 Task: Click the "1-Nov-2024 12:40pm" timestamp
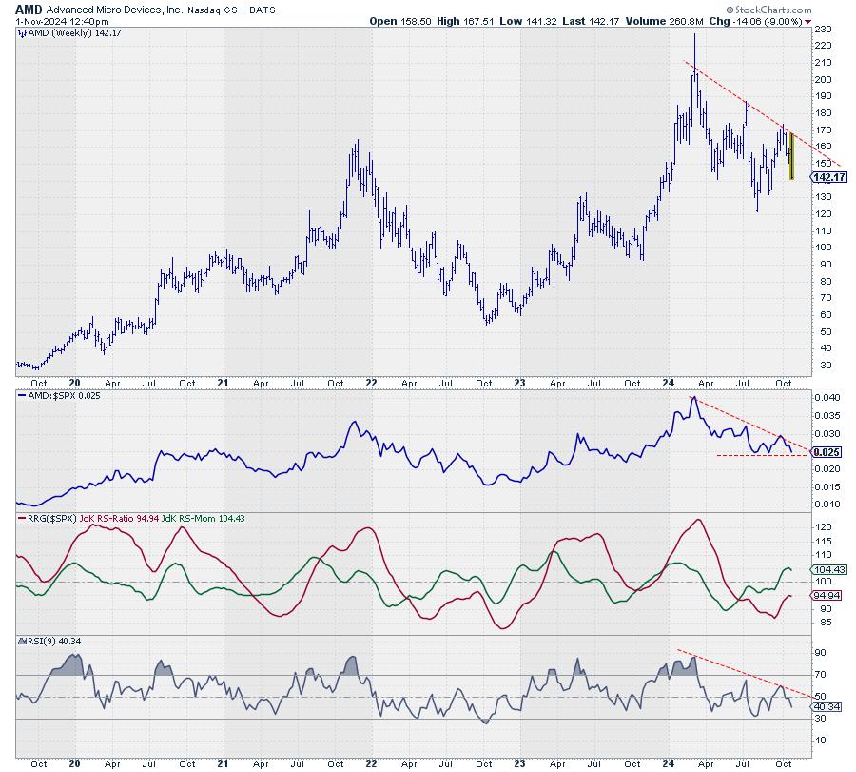(x=62, y=21)
